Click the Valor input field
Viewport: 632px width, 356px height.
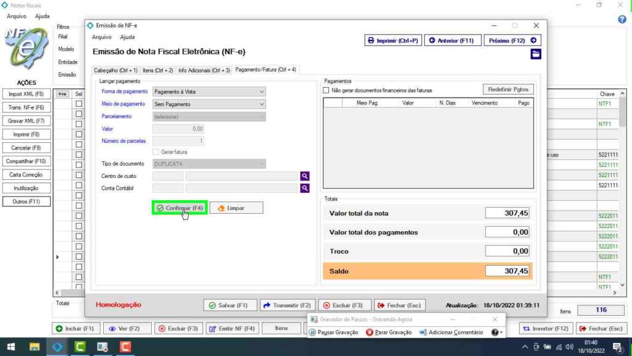(x=178, y=129)
